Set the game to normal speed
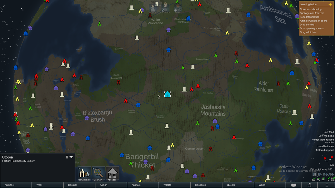The image size is (335, 188). tap(320, 174)
